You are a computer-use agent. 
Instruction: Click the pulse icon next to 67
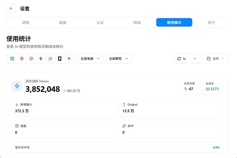185,89
